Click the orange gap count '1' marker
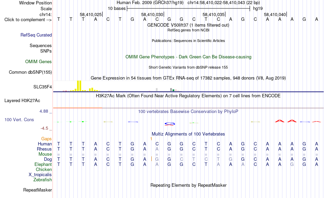The image size is (324, 198). [x=151, y=139]
